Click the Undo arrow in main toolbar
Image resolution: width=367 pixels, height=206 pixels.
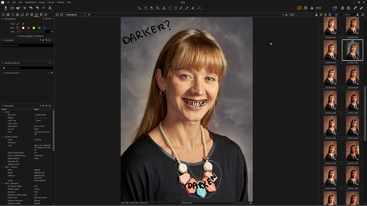click(x=37, y=8)
